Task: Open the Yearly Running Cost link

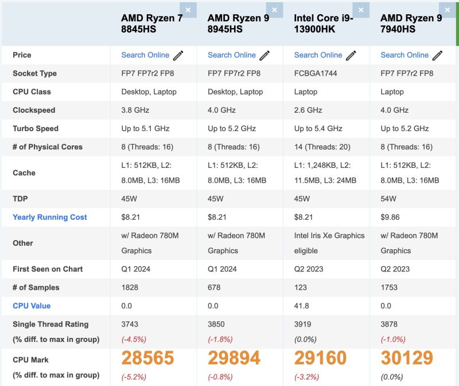Action: (x=50, y=217)
